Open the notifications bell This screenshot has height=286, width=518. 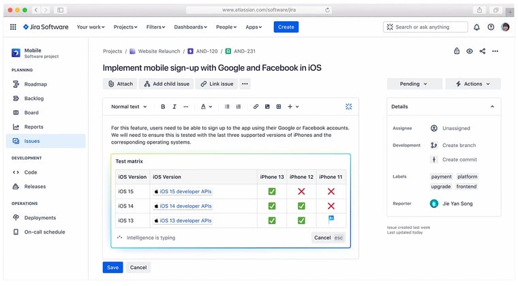(x=476, y=27)
